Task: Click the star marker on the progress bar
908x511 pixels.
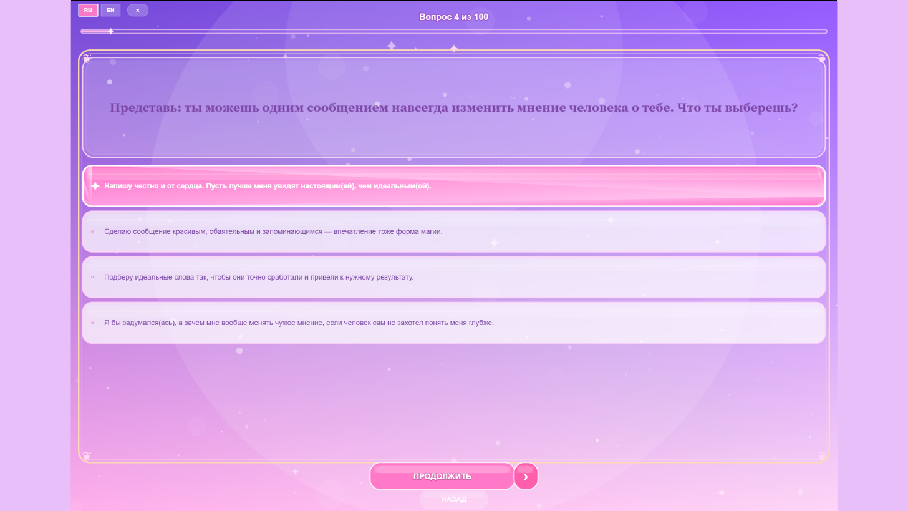Action: coord(110,31)
